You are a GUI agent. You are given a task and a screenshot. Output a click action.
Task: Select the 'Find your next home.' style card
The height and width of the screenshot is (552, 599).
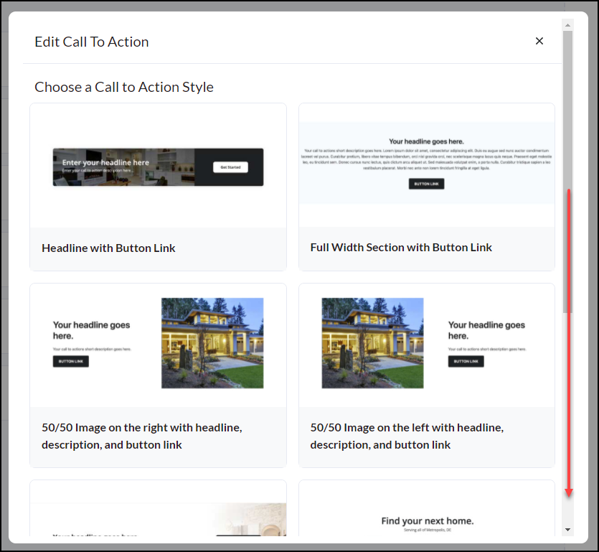click(x=427, y=508)
